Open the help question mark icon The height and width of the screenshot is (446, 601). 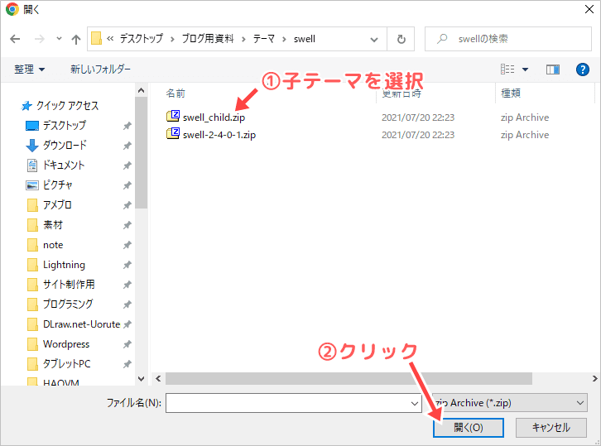coord(582,70)
